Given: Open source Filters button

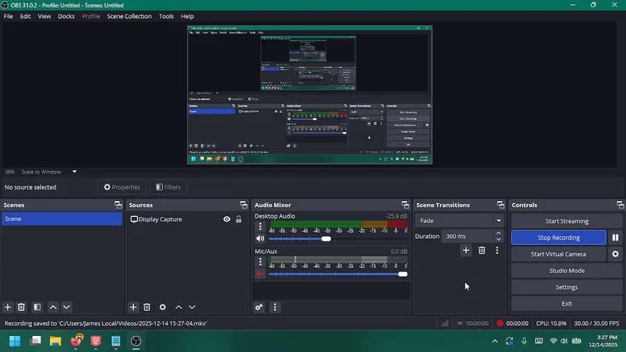Looking at the screenshot, I should [x=168, y=186].
